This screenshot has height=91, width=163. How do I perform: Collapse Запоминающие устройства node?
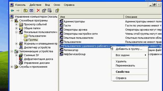tap(12, 51)
